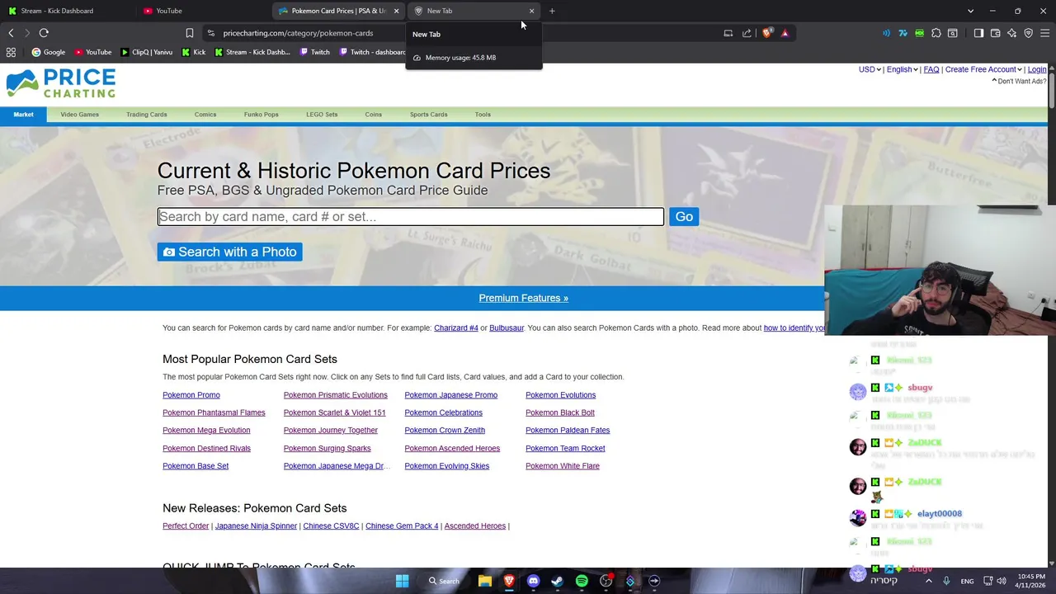The width and height of the screenshot is (1056, 594).
Task: Click the taskbar volume speaker icon
Action: pyautogui.click(x=1002, y=581)
